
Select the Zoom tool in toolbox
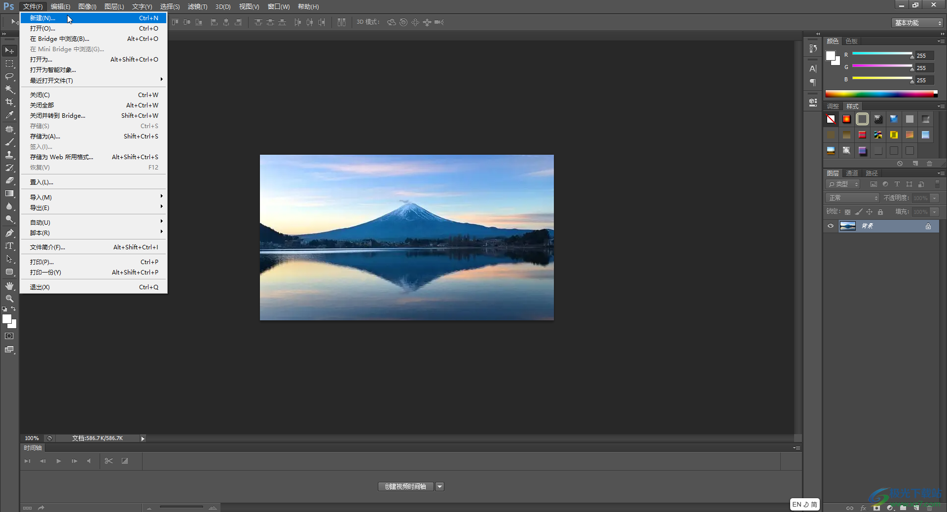(x=9, y=299)
